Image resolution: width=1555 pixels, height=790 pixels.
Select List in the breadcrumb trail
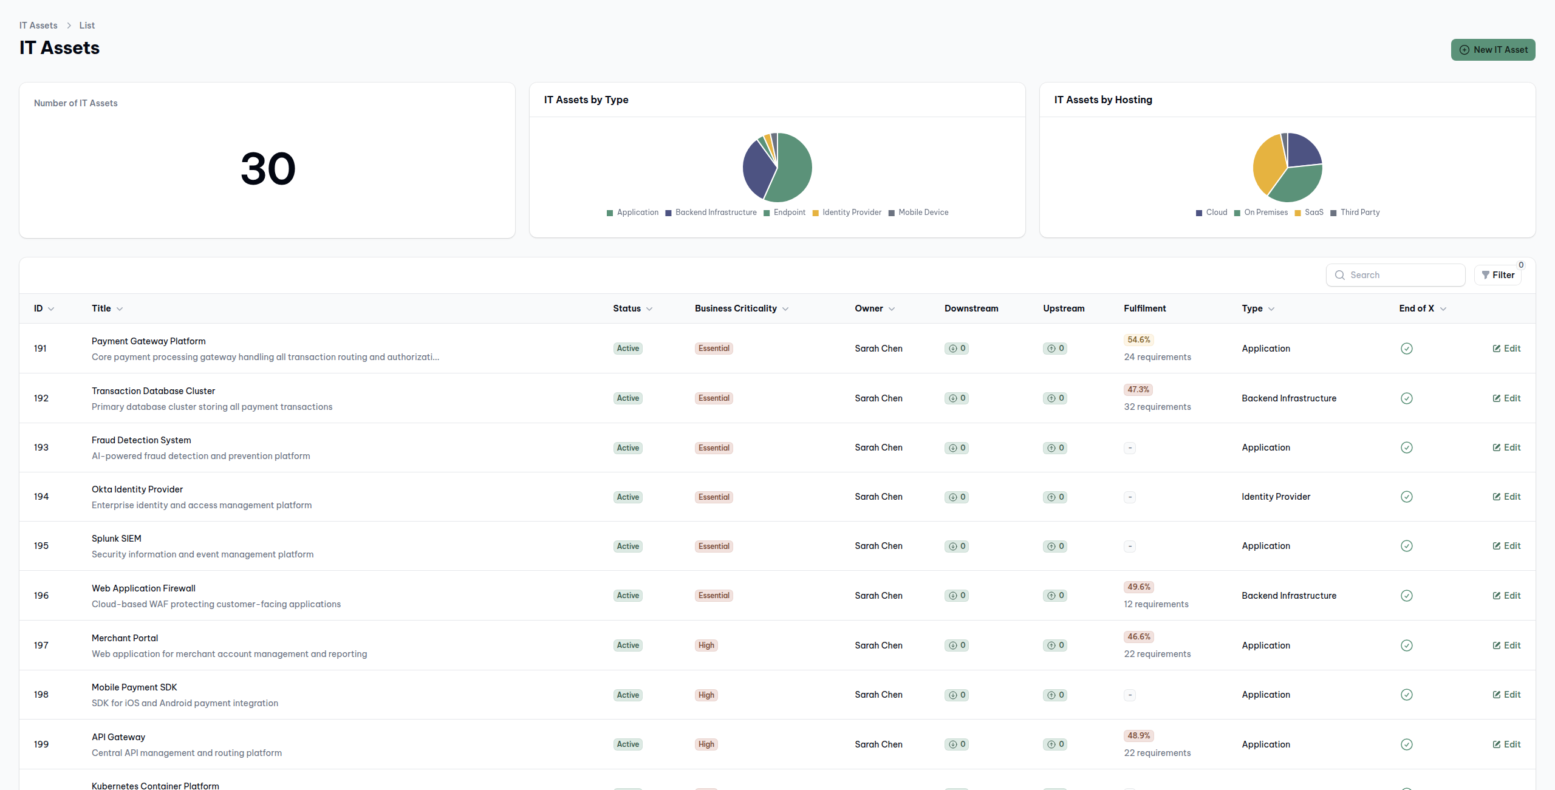point(87,25)
